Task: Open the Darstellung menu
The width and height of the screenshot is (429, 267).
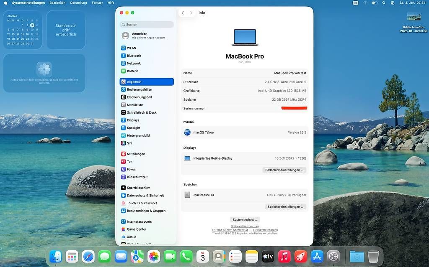Action: 78,3
